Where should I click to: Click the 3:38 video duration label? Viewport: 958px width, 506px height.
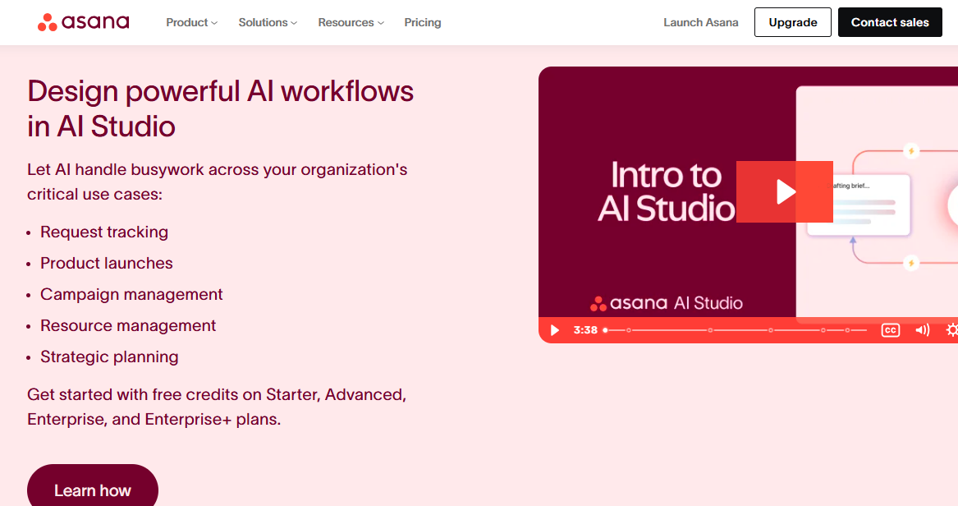click(x=584, y=330)
